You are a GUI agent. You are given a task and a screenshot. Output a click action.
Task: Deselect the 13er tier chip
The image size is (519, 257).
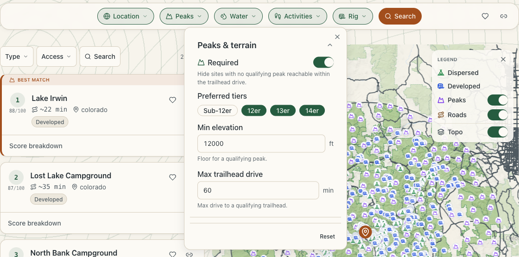283,111
